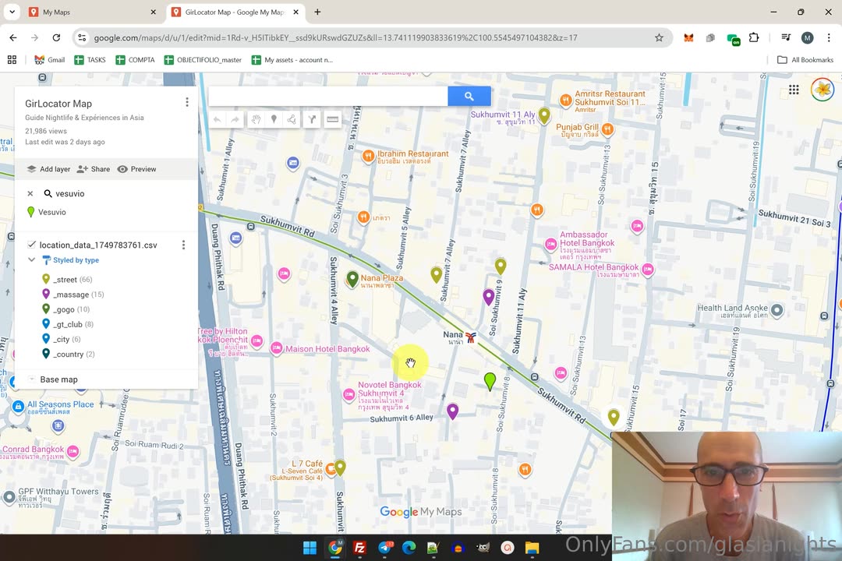Image resolution: width=842 pixels, height=561 pixels.
Task: Bookmark this page with the star icon
Action: coord(659,37)
